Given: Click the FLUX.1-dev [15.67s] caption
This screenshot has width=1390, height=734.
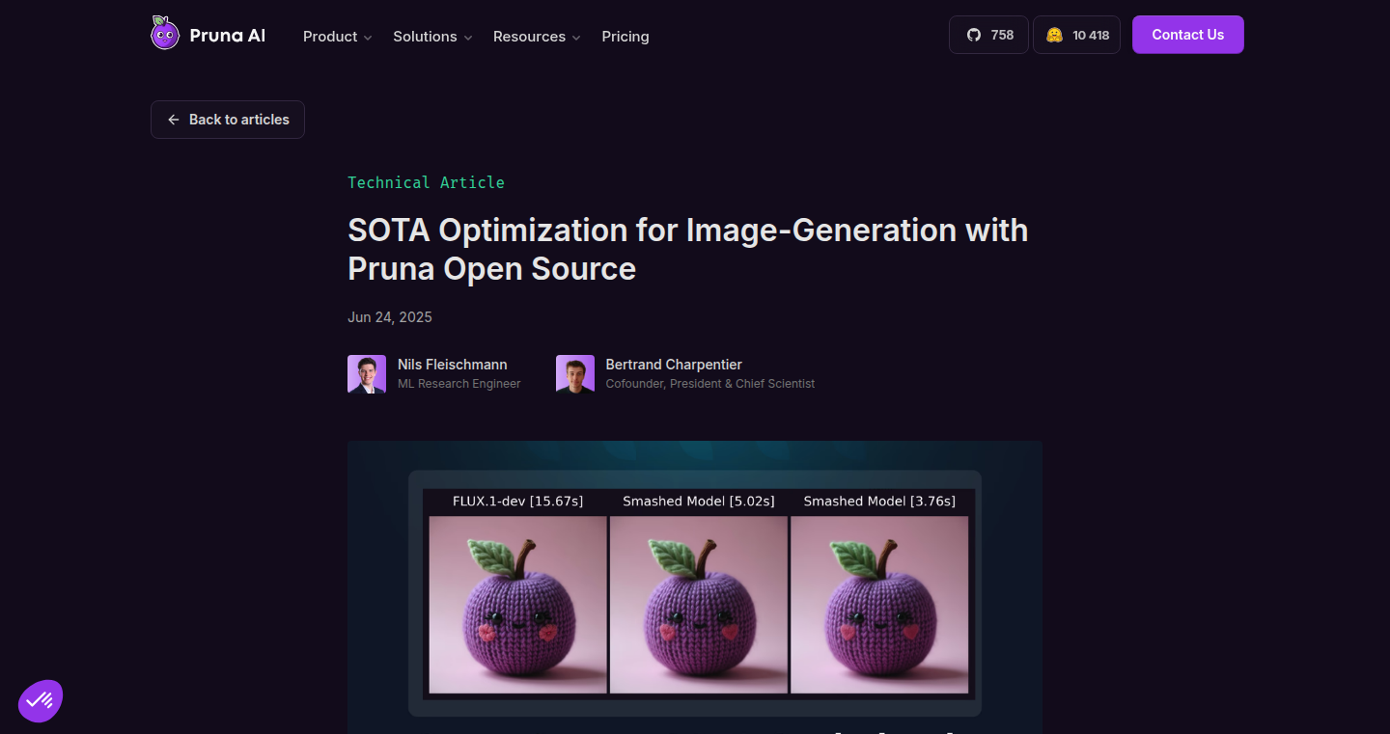Looking at the screenshot, I should coord(518,502).
